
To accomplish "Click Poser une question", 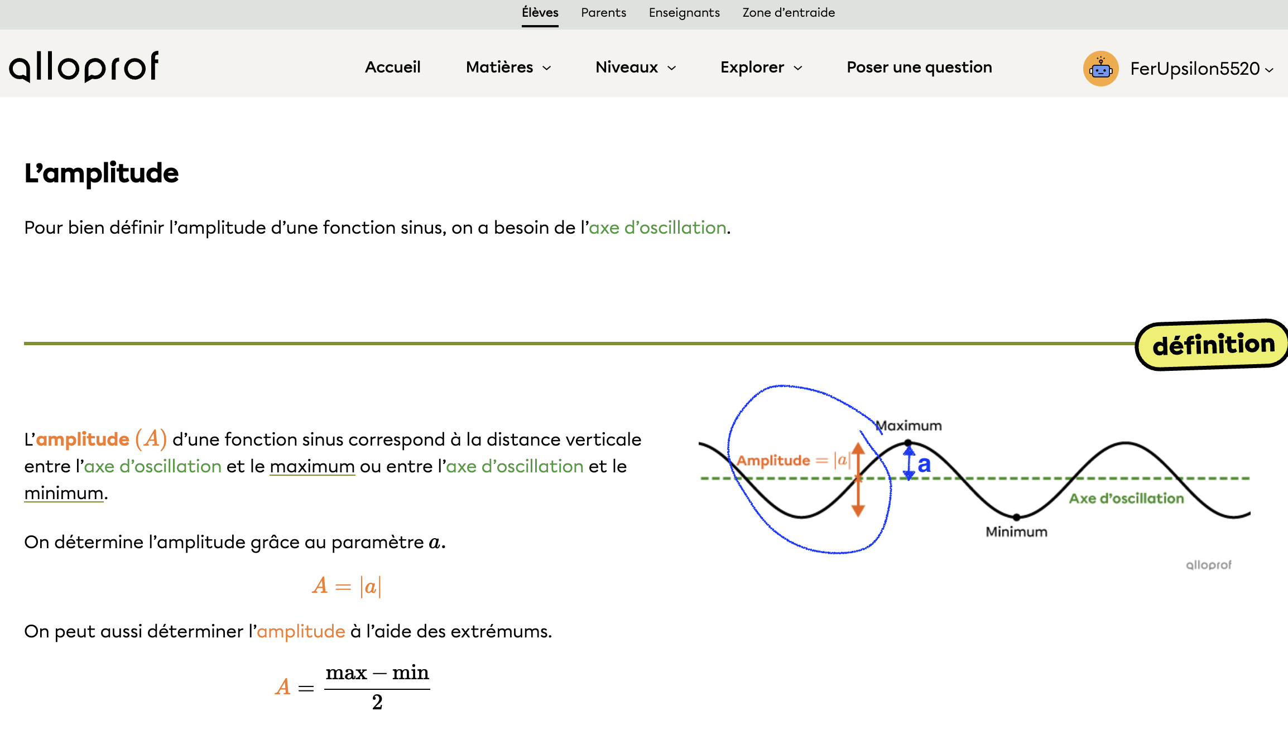I will pyautogui.click(x=919, y=67).
